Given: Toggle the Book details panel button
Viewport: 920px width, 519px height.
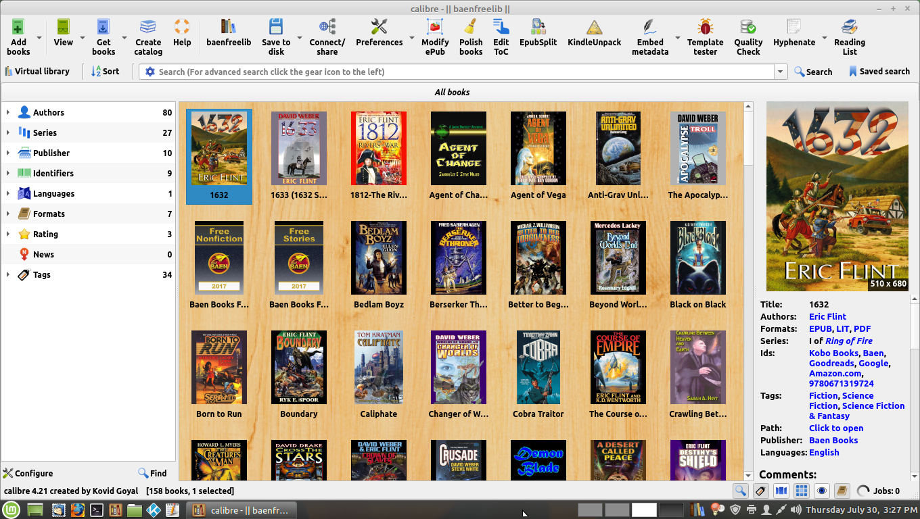Looking at the screenshot, I should point(842,491).
